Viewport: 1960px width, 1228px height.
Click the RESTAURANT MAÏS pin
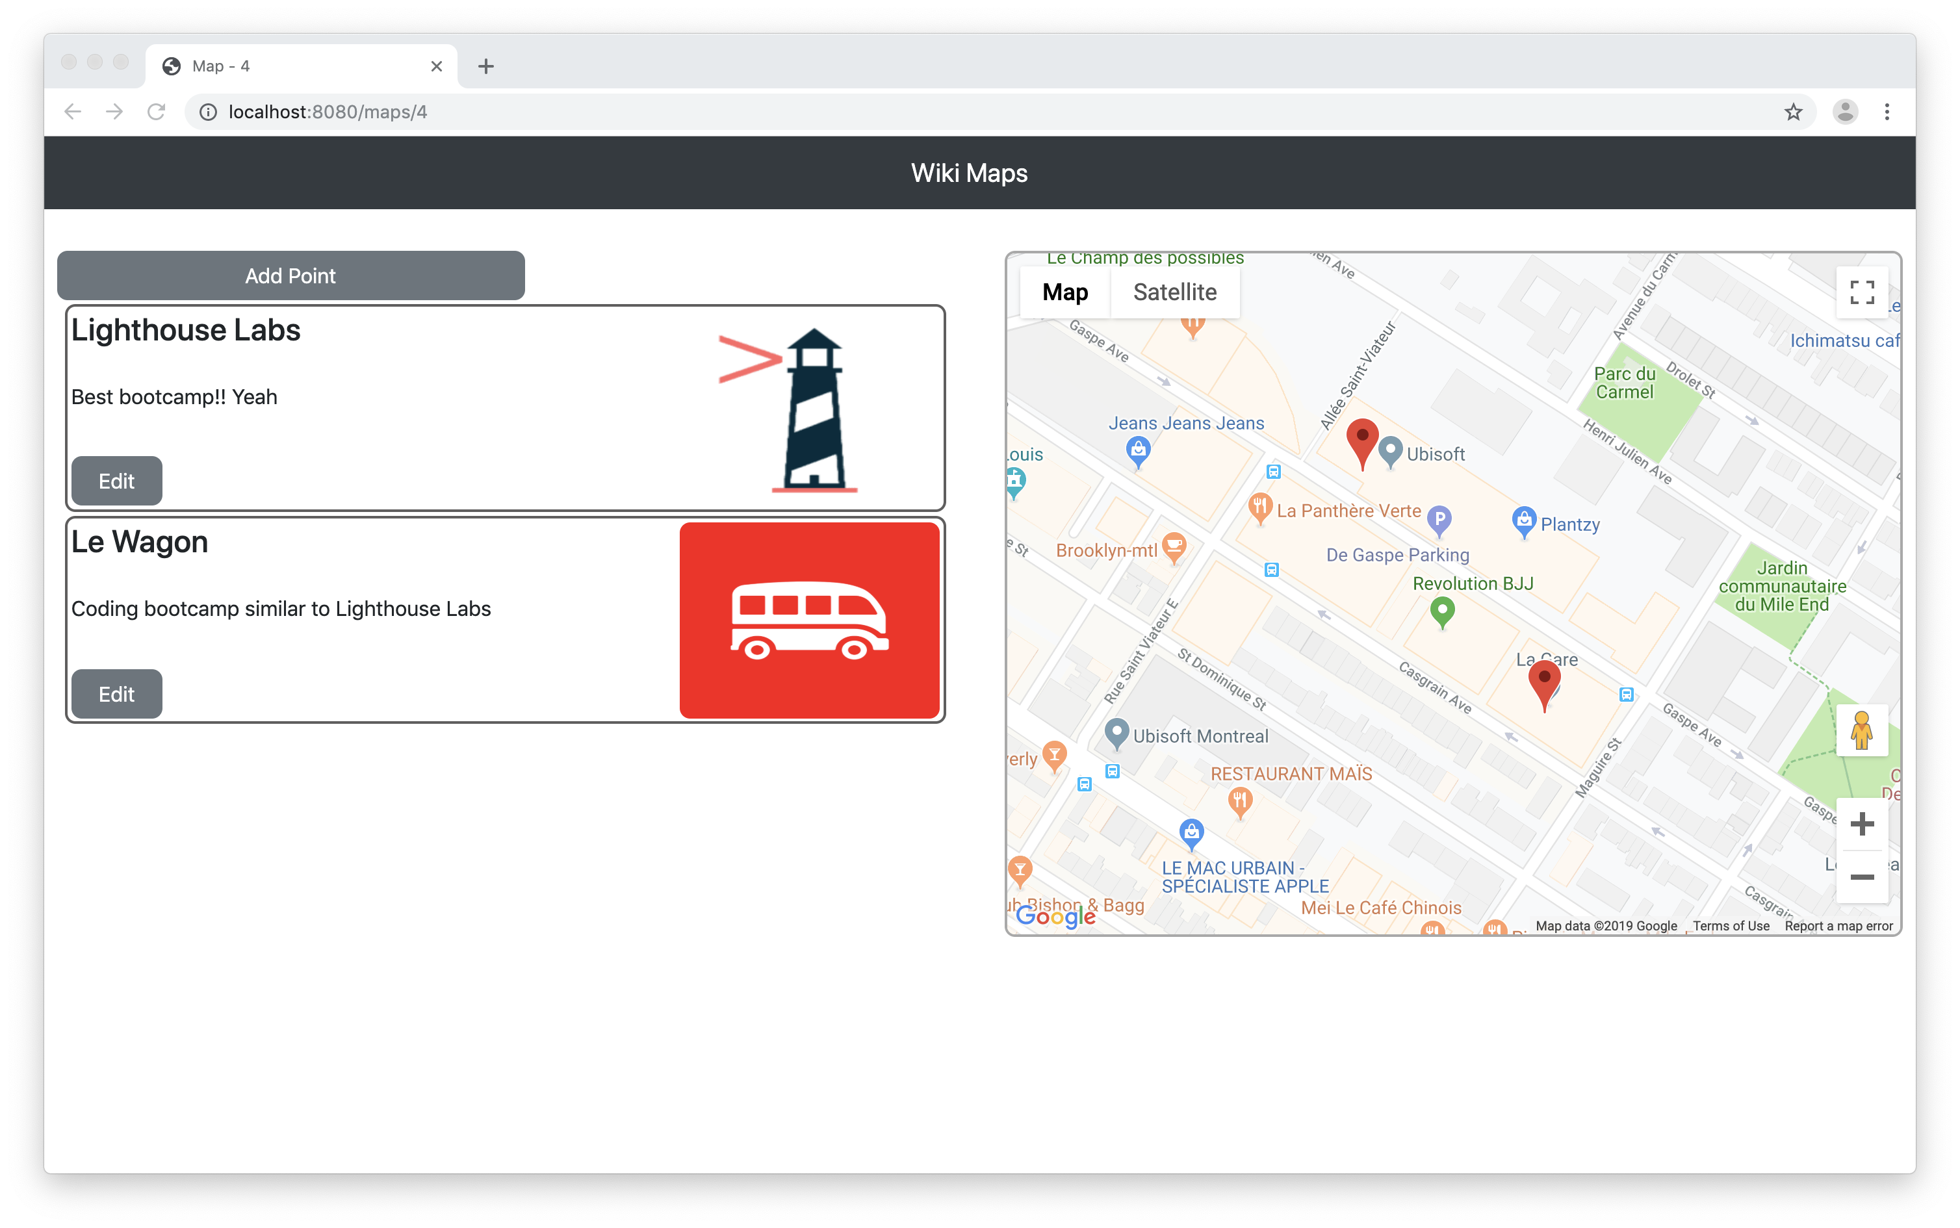pos(1239,803)
